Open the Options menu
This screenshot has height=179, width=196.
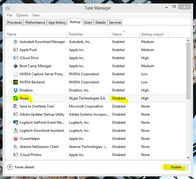22,15
